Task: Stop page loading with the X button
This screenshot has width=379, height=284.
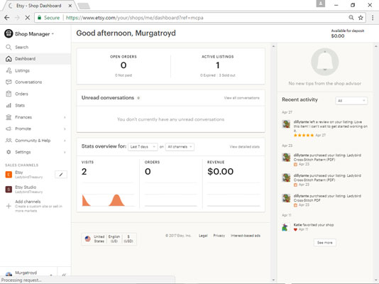Action: pyautogui.click(x=27, y=18)
